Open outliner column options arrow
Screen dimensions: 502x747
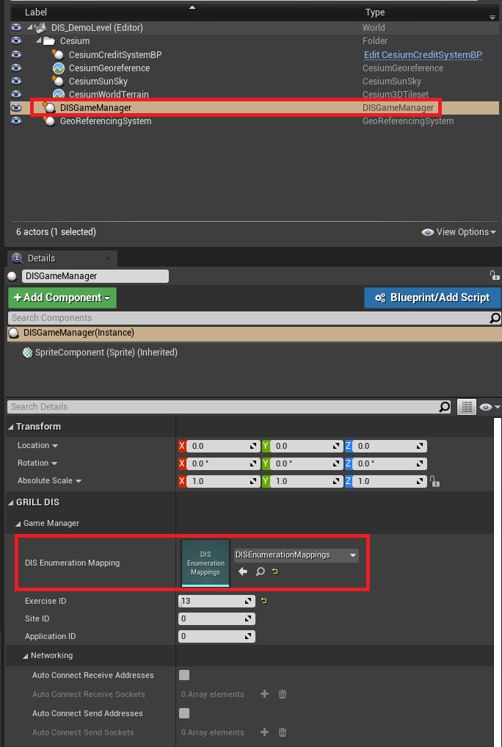[x=492, y=17]
